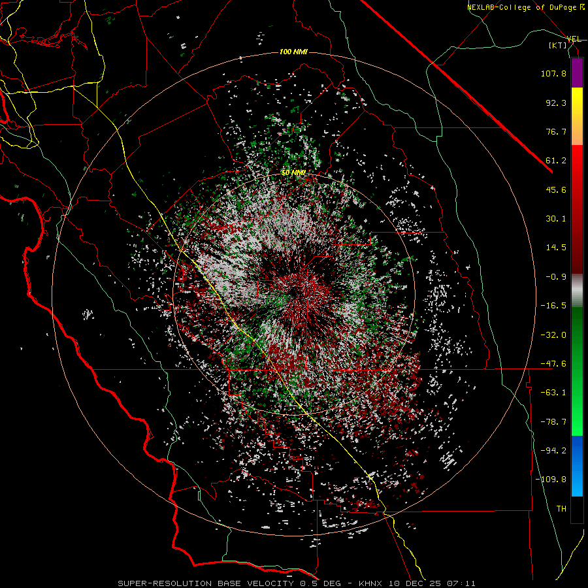Select the -109.8 scale value
This screenshot has height=588, width=588.
(551, 480)
